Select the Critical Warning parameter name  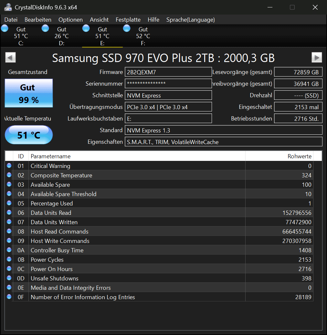coord(50,166)
